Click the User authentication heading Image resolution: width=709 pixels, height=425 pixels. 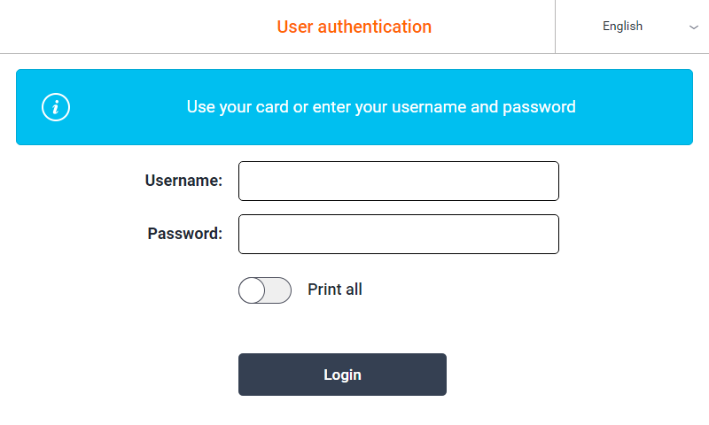[354, 27]
